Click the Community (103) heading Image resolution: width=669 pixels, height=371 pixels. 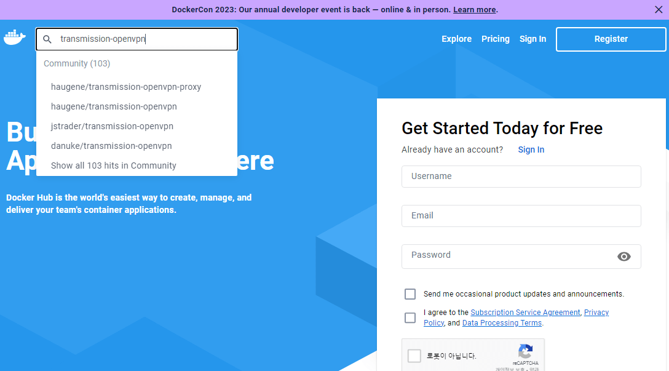click(77, 63)
